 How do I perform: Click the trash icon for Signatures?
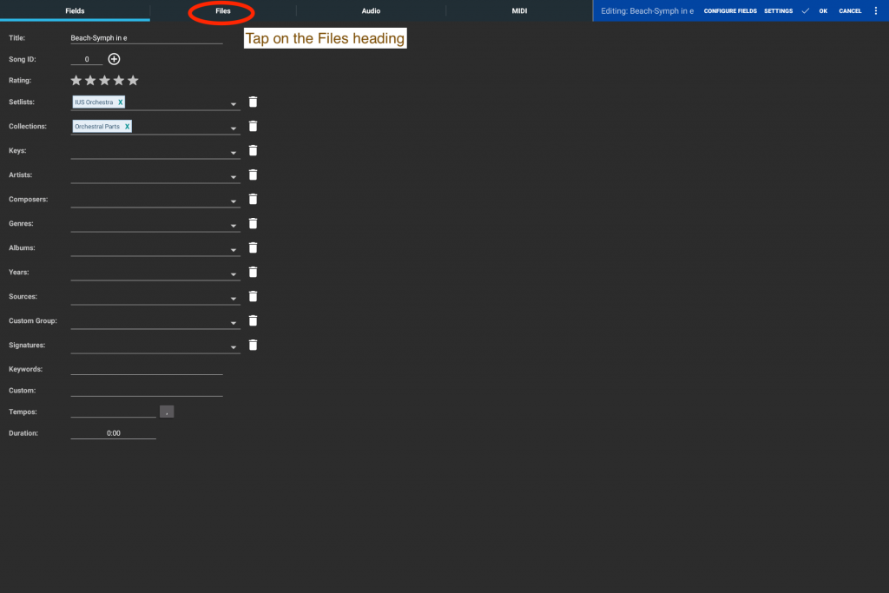tap(253, 345)
